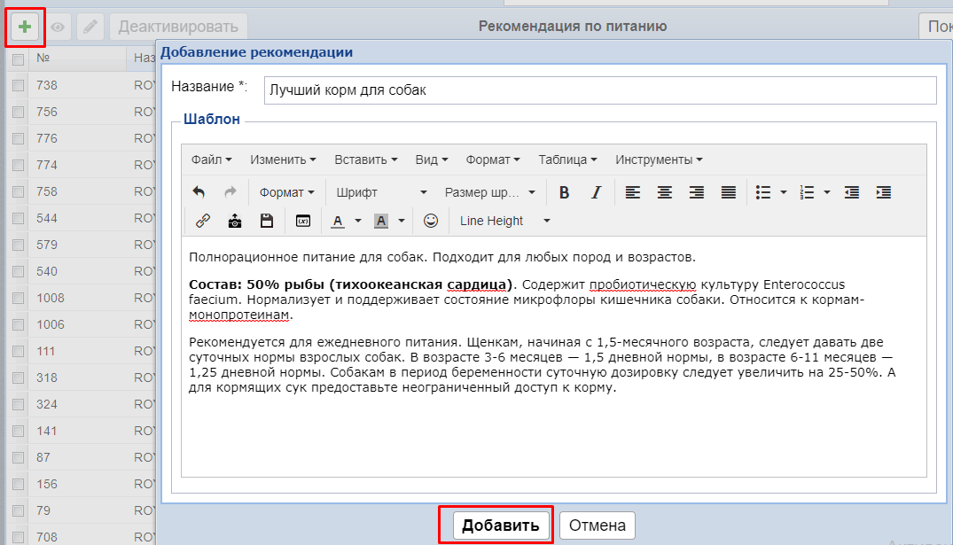
Task: Center align the text
Action: point(664,192)
